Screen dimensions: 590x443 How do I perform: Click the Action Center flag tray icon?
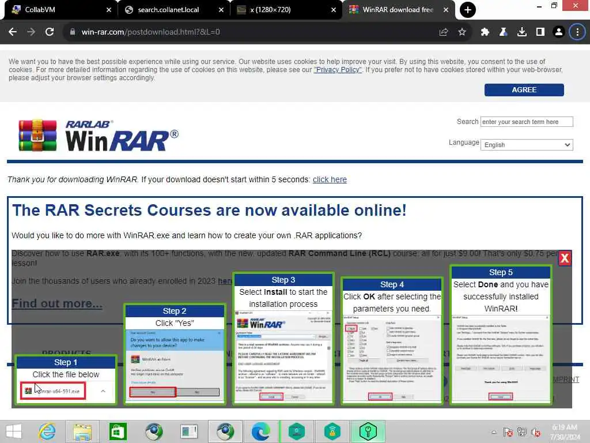(508, 432)
